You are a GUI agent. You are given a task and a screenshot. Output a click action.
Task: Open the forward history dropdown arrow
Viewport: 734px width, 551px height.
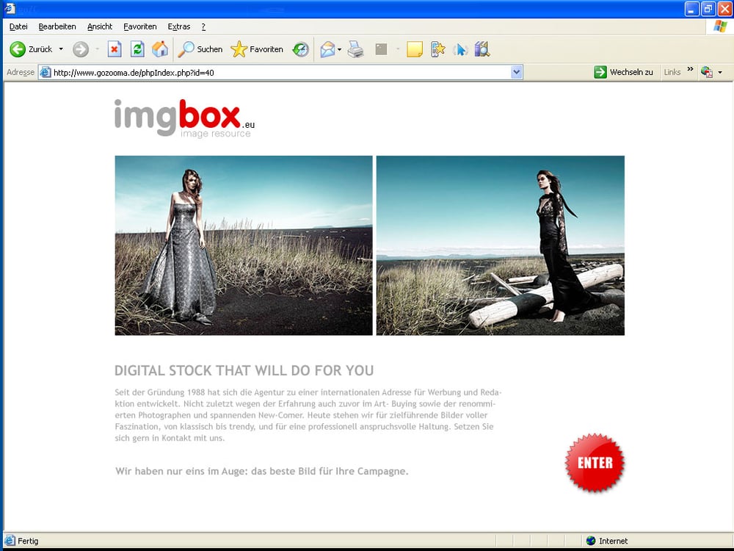98,49
